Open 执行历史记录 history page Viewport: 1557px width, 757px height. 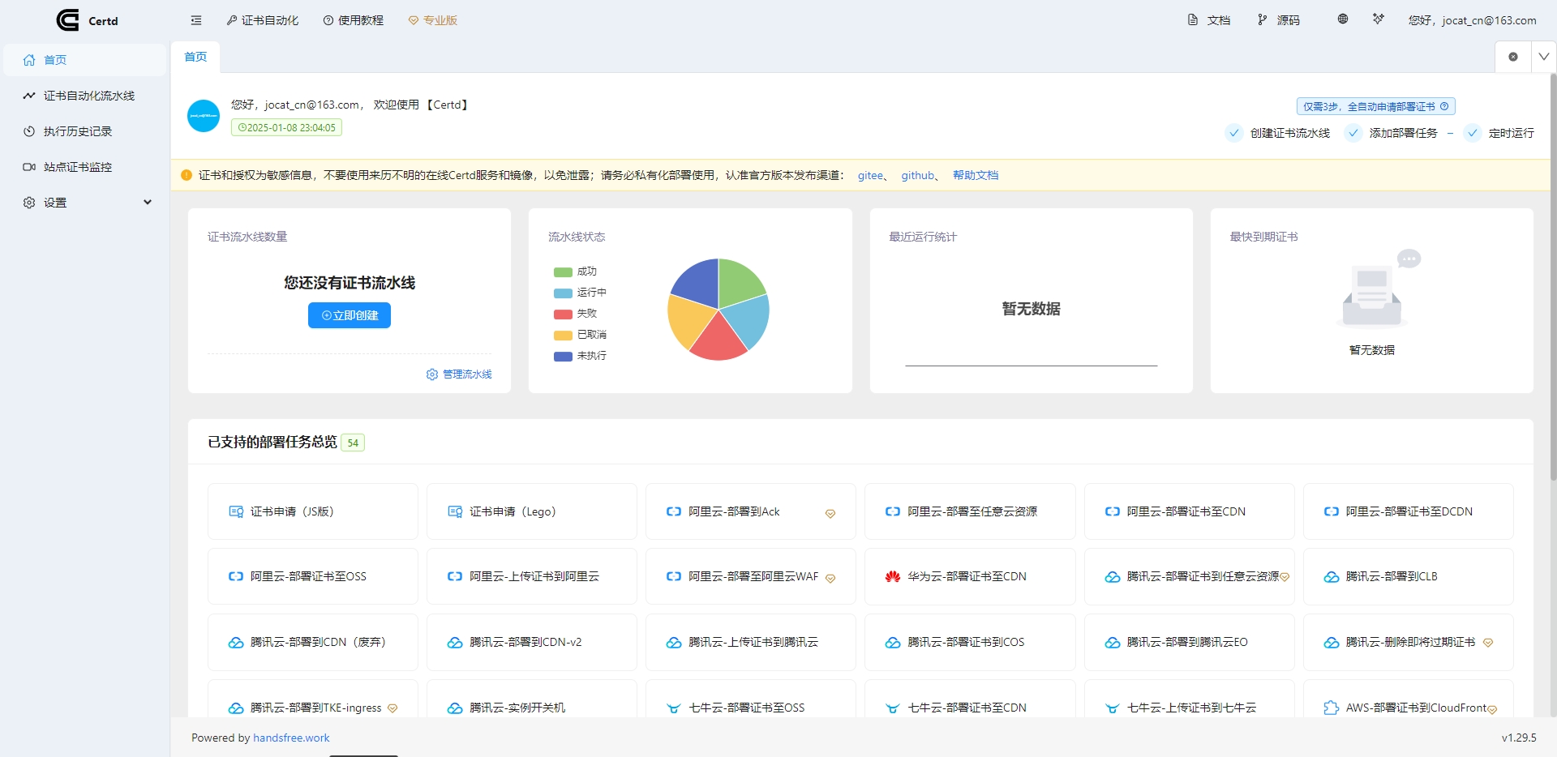(x=79, y=130)
